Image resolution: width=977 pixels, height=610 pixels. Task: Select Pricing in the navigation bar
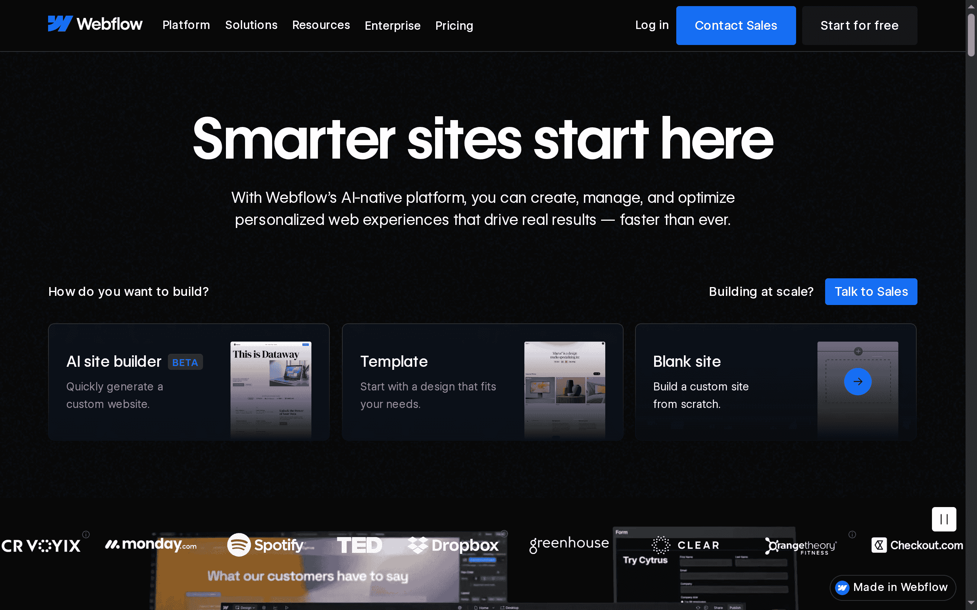[x=454, y=25]
